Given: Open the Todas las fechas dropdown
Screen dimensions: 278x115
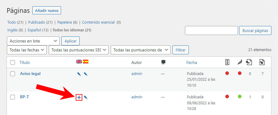Looking at the screenshot, I should click(27, 50).
